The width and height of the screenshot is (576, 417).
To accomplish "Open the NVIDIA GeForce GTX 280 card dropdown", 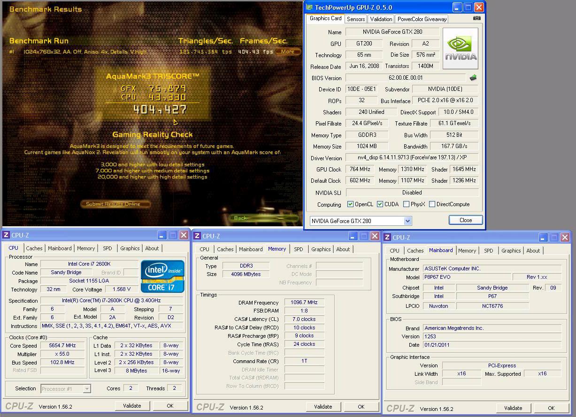I will click(x=407, y=221).
